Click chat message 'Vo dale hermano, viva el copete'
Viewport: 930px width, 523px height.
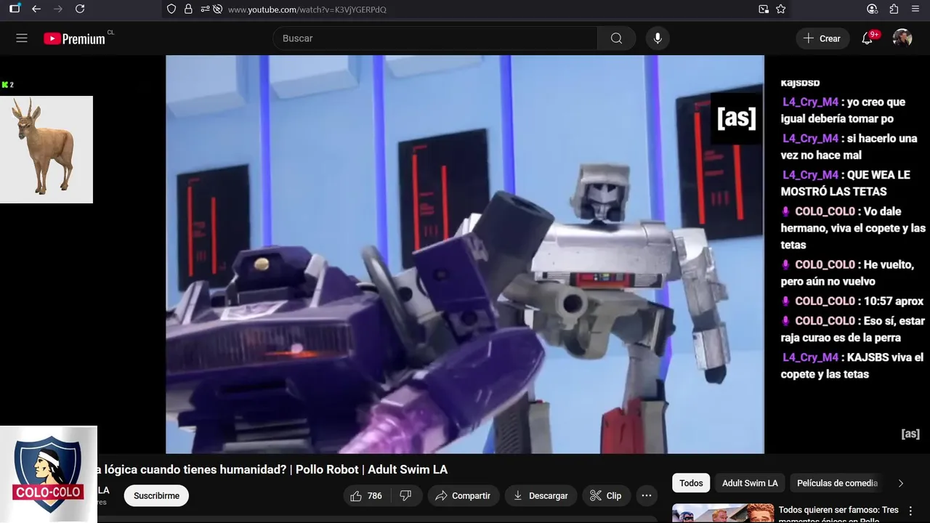(854, 228)
